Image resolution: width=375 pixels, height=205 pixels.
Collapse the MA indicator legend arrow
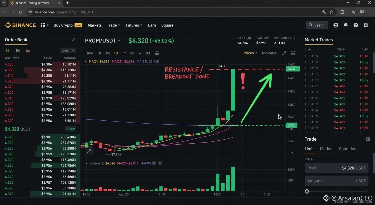point(85,62)
